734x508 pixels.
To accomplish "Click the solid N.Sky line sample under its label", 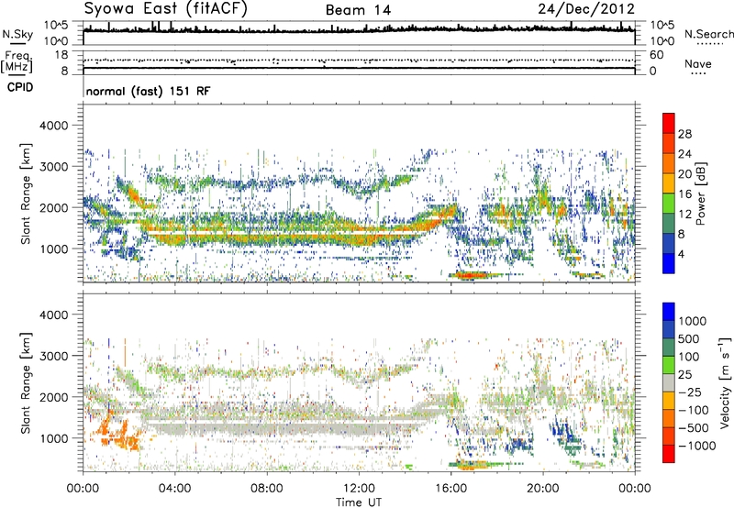I will click(x=17, y=43).
